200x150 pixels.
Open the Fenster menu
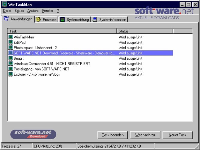(48, 10)
